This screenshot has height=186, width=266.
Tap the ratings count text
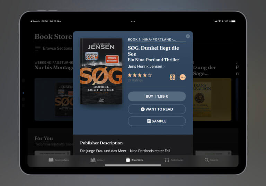(x=135, y=80)
